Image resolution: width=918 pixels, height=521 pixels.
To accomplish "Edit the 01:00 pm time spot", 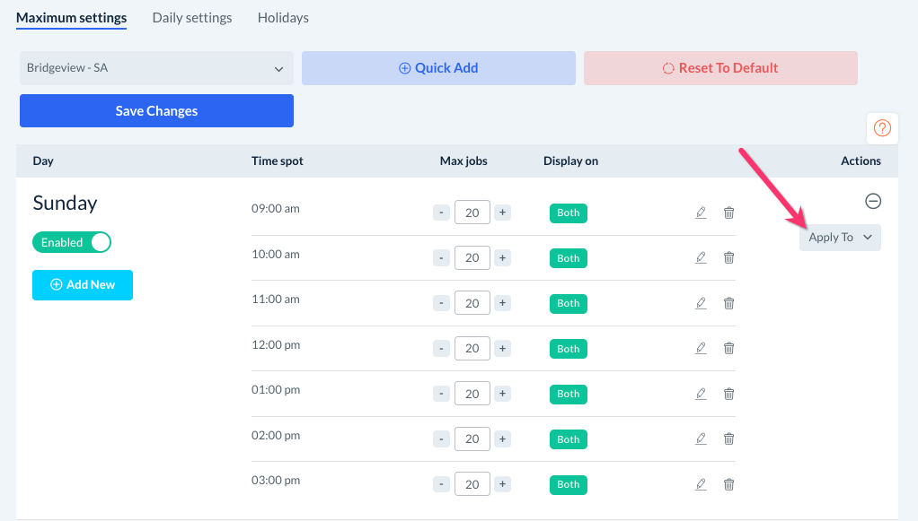I will [x=701, y=394].
